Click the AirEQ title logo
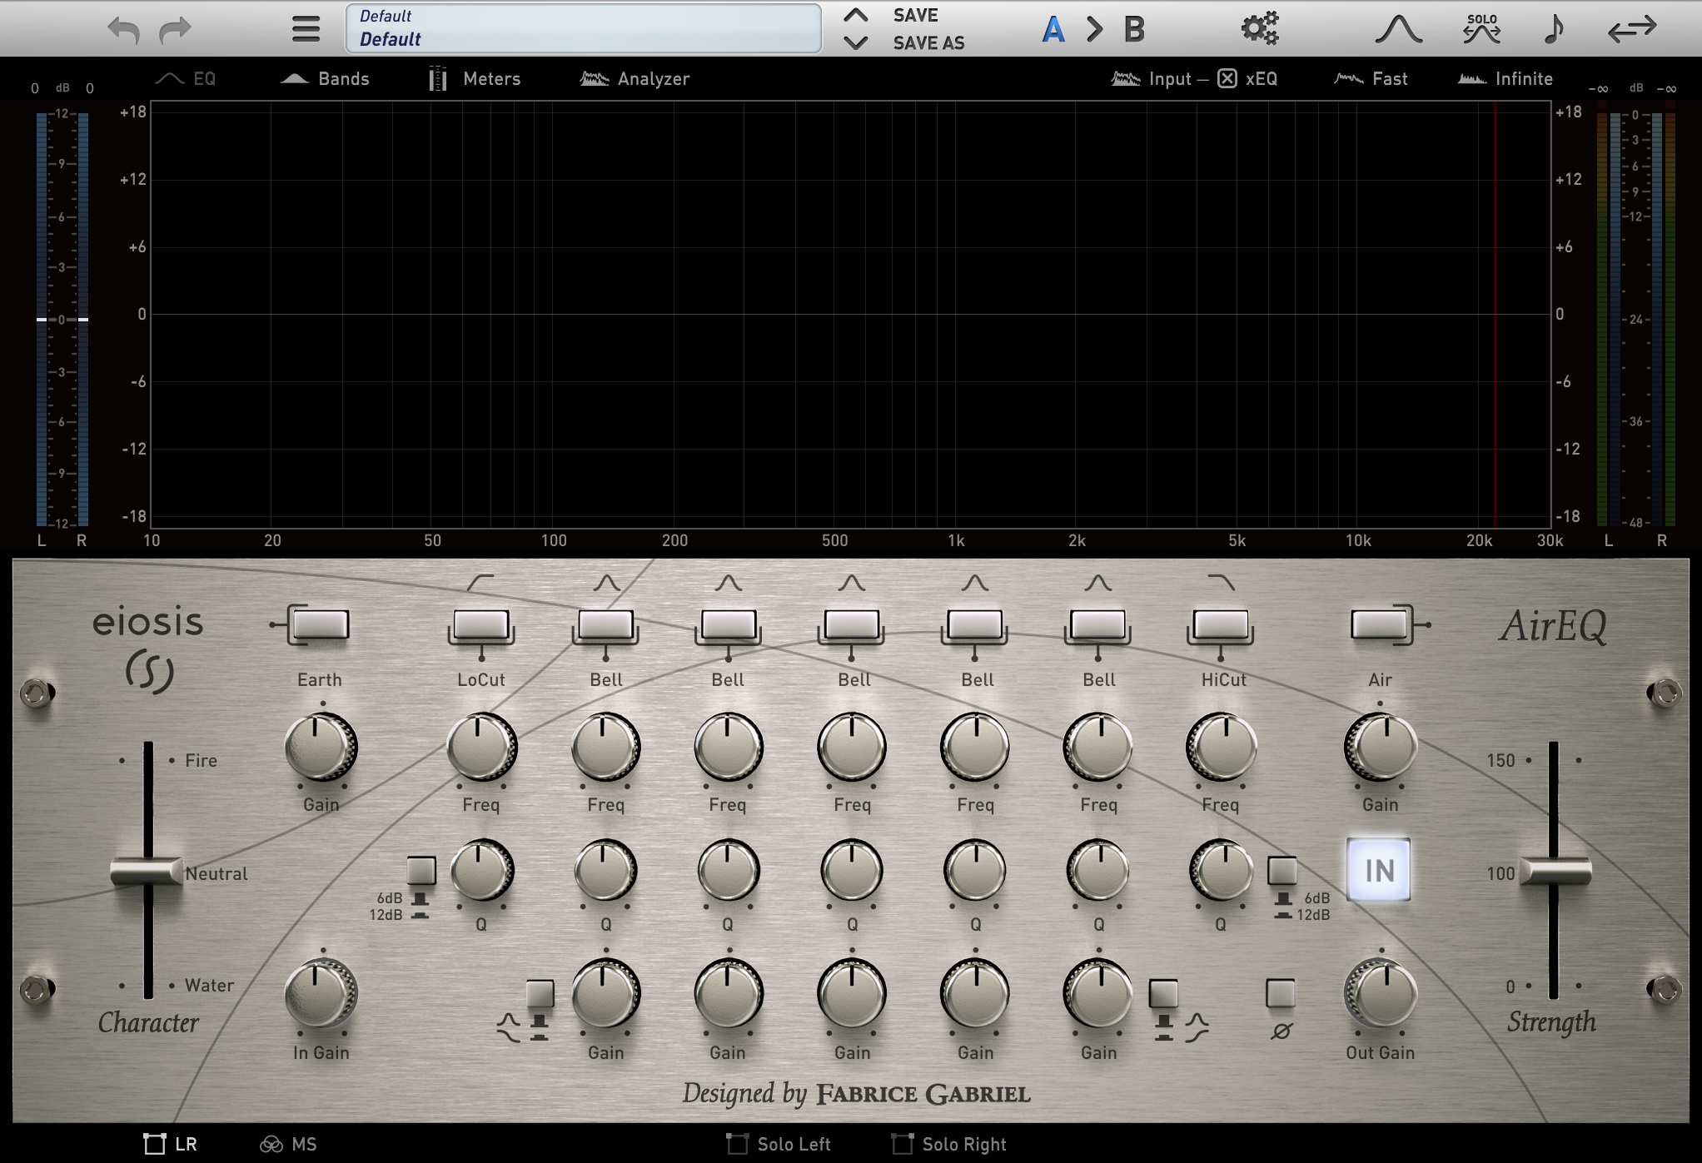 point(1553,627)
